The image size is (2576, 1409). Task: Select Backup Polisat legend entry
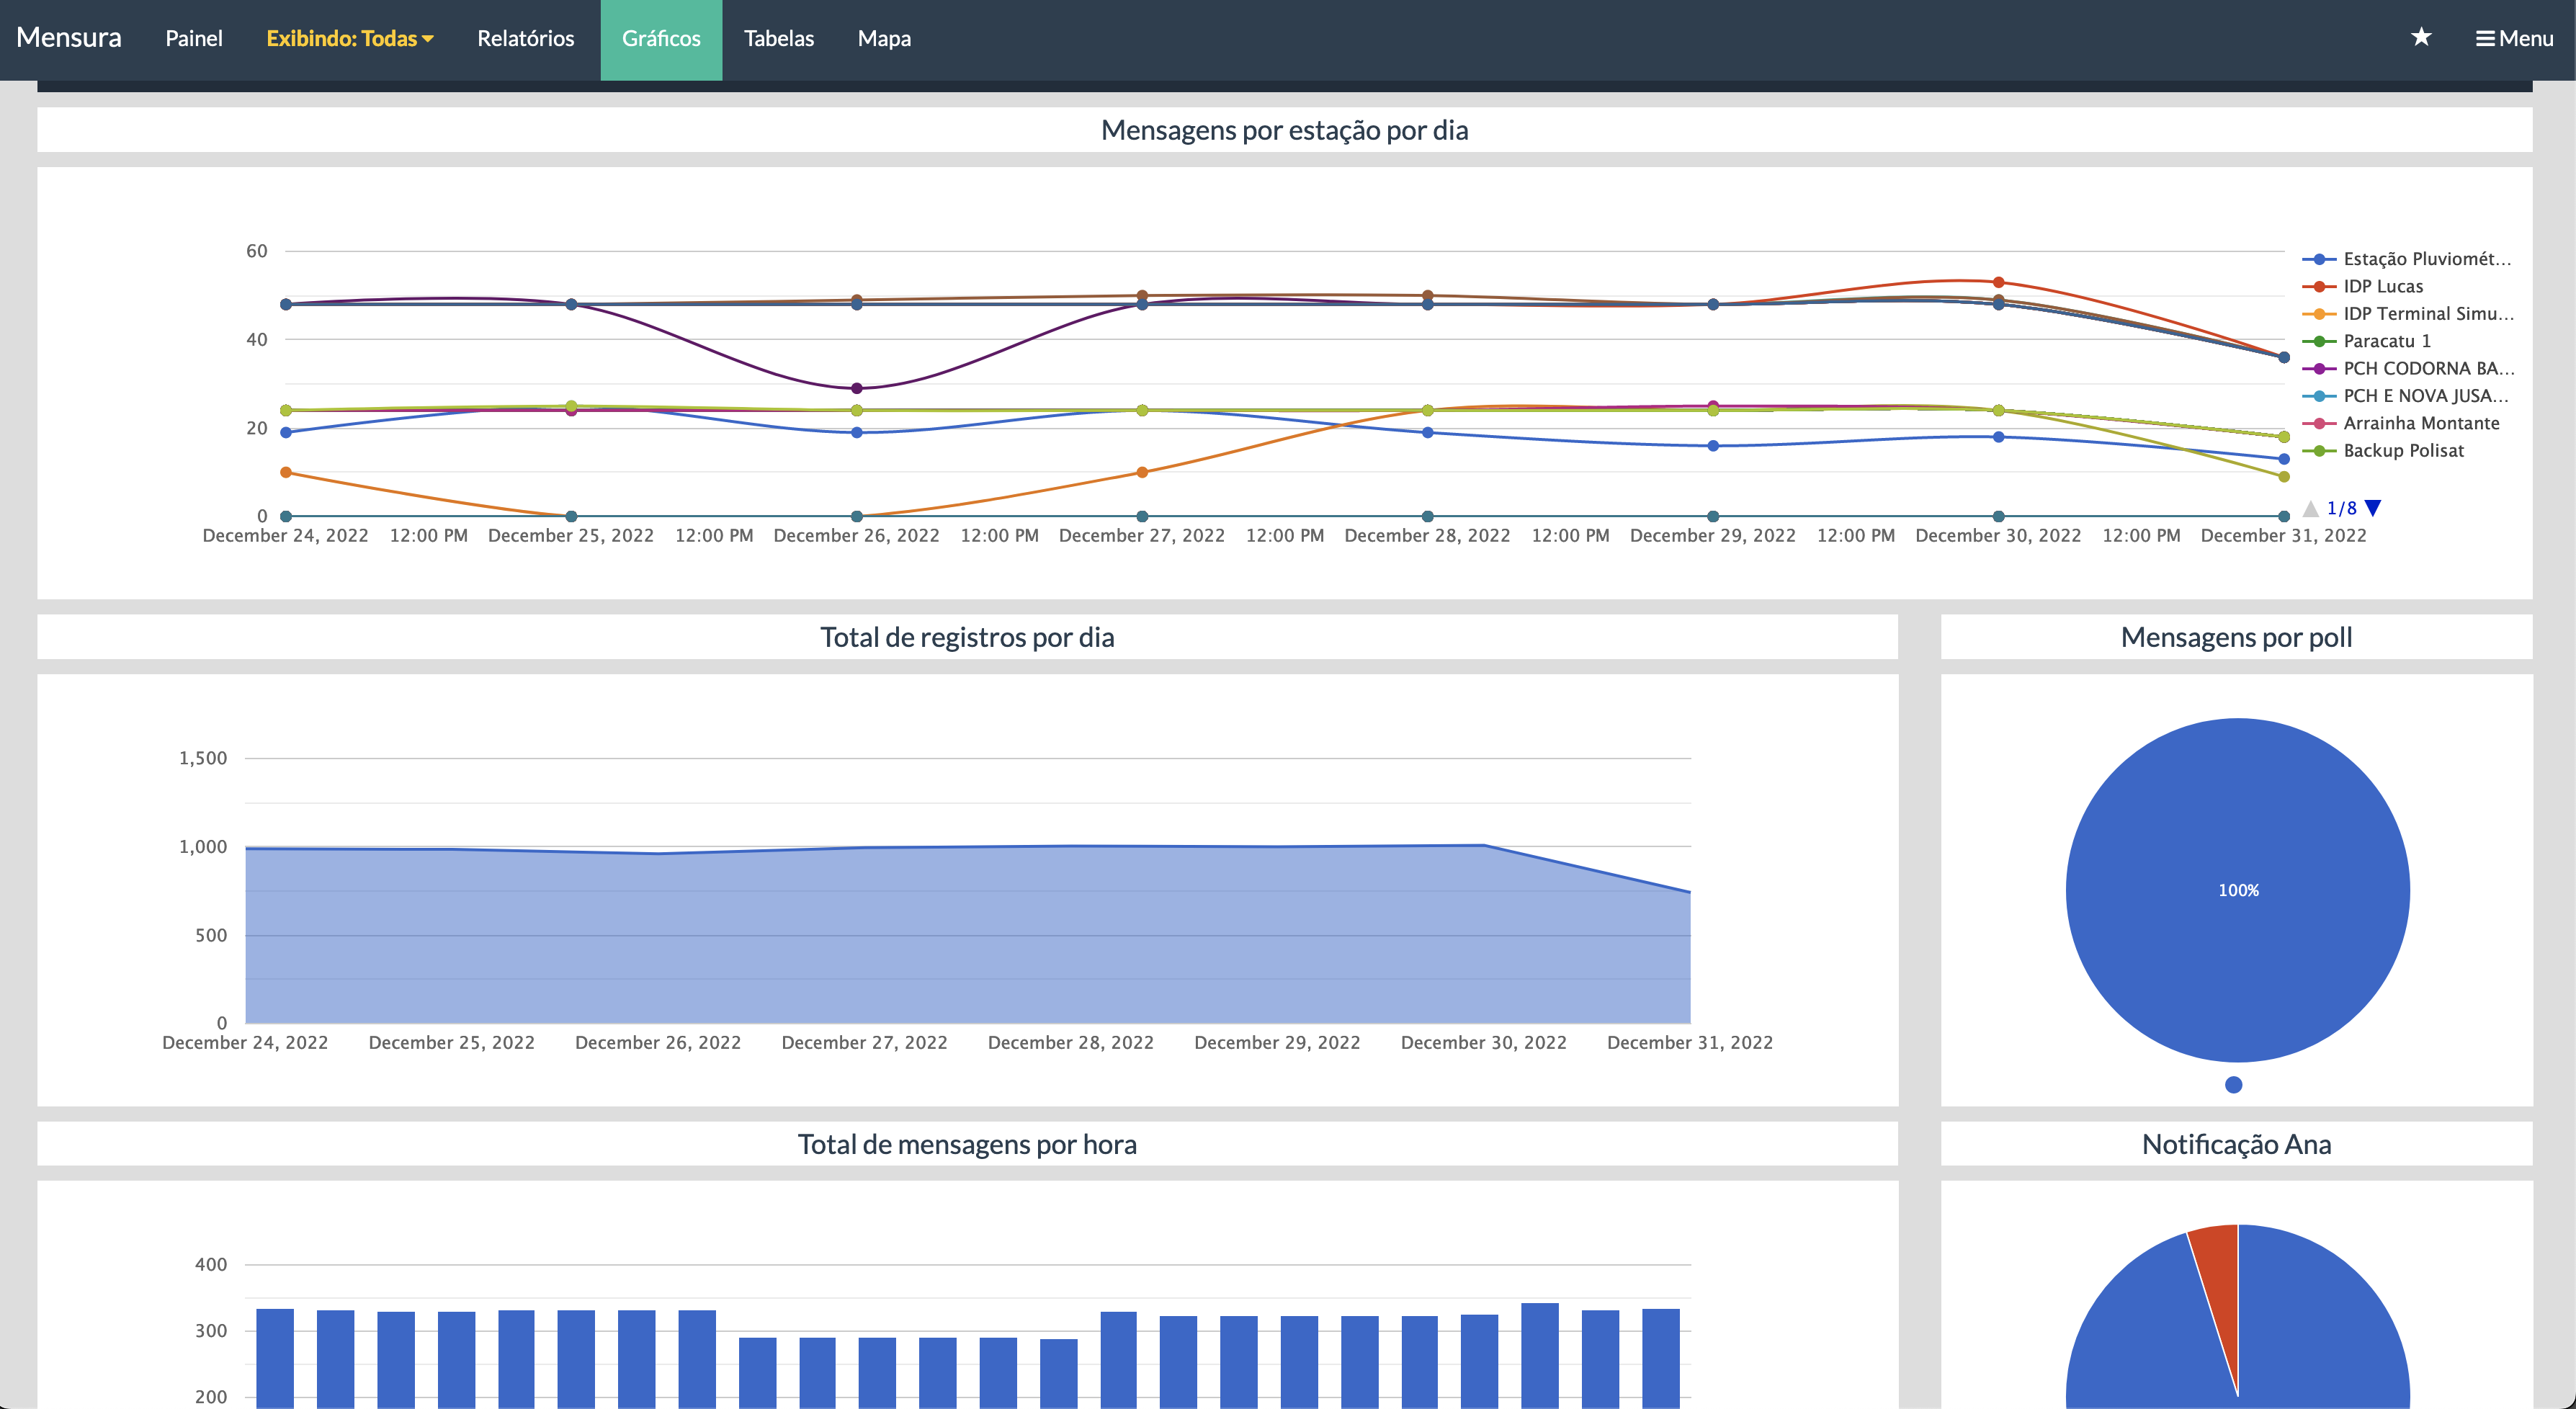(x=2383, y=451)
